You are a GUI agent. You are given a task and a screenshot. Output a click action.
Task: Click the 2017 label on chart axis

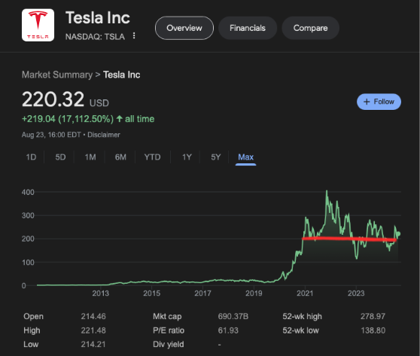(202, 294)
